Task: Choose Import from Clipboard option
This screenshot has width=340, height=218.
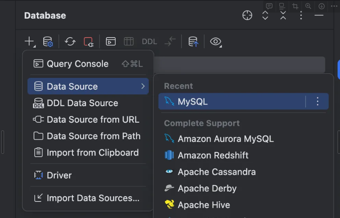Action: (92, 153)
